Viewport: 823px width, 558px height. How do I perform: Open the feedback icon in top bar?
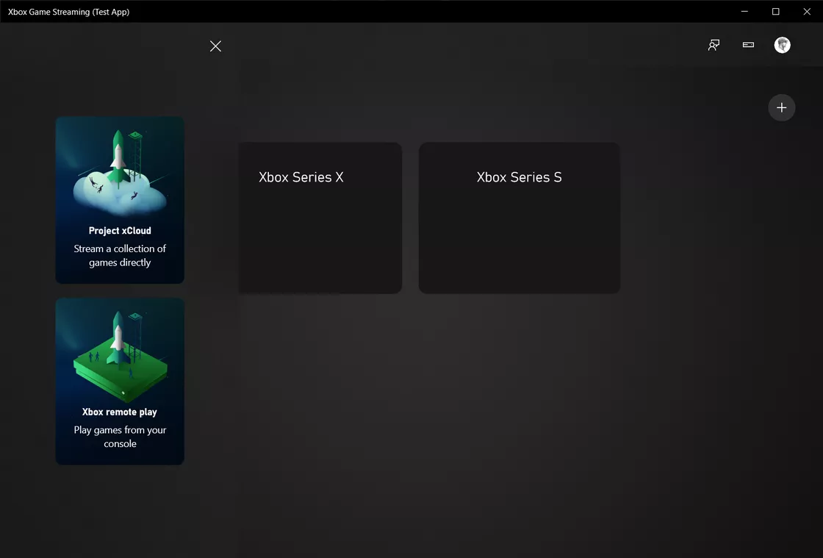713,45
